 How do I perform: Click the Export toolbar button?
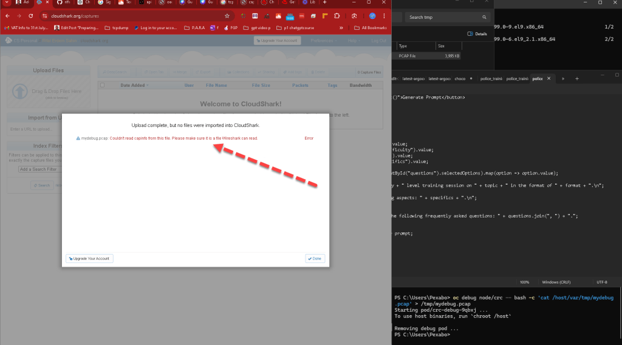(203, 72)
